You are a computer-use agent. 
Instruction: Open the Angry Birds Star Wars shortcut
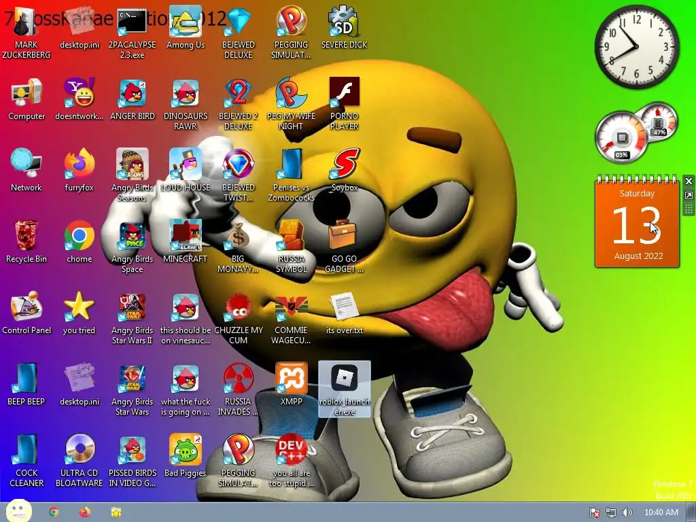(133, 389)
